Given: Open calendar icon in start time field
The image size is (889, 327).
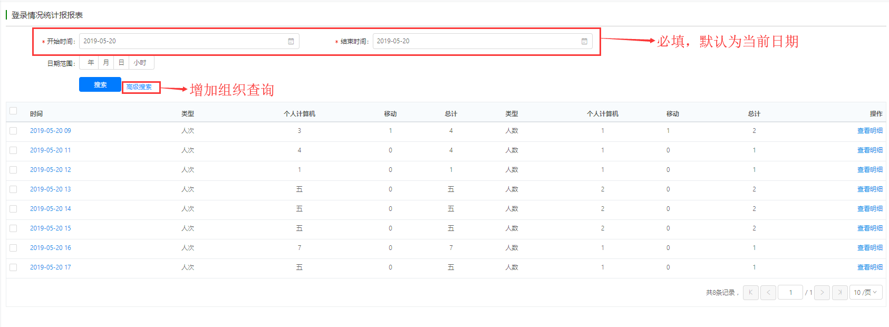Looking at the screenshot, I should (291, 41).
